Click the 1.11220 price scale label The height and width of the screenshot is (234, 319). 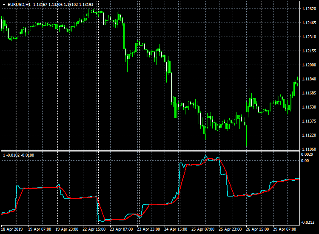click(x=309, y=135)
